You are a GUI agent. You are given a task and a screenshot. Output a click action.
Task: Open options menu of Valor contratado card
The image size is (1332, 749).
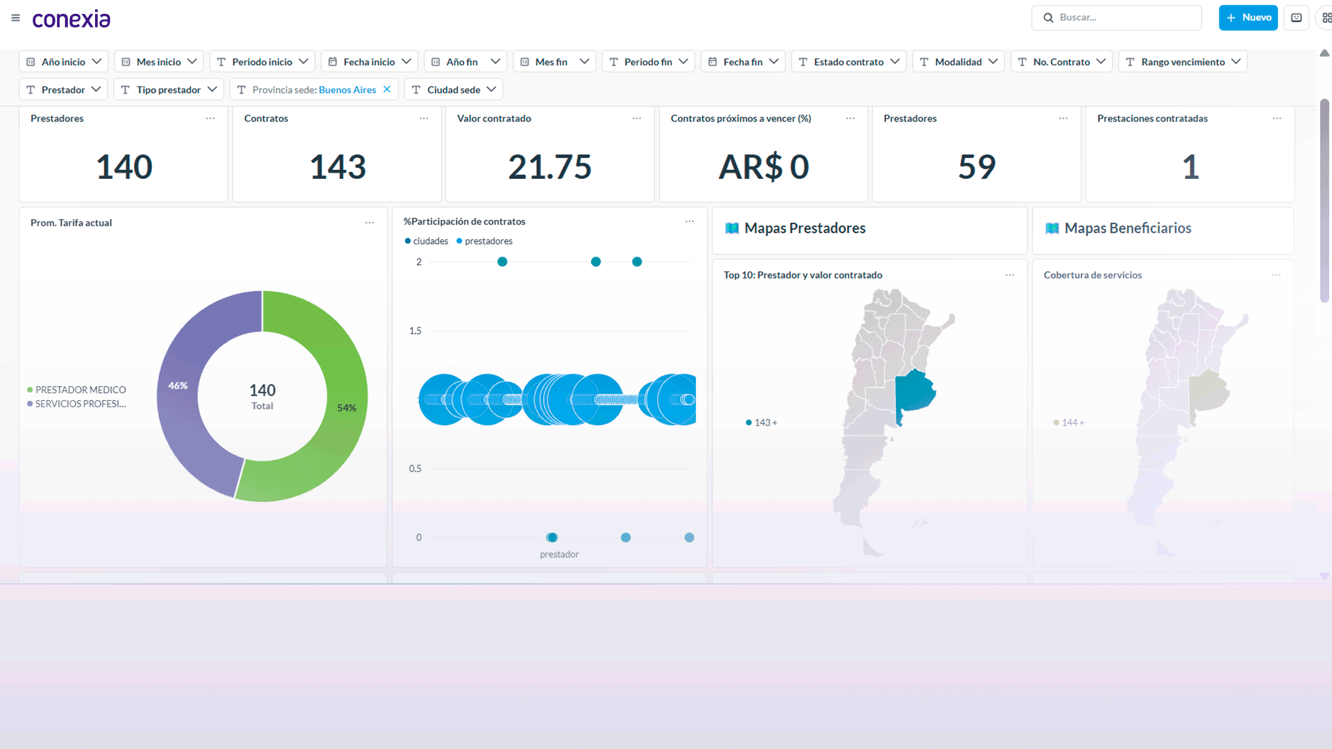pyautogui.click(x=636, y=119)
